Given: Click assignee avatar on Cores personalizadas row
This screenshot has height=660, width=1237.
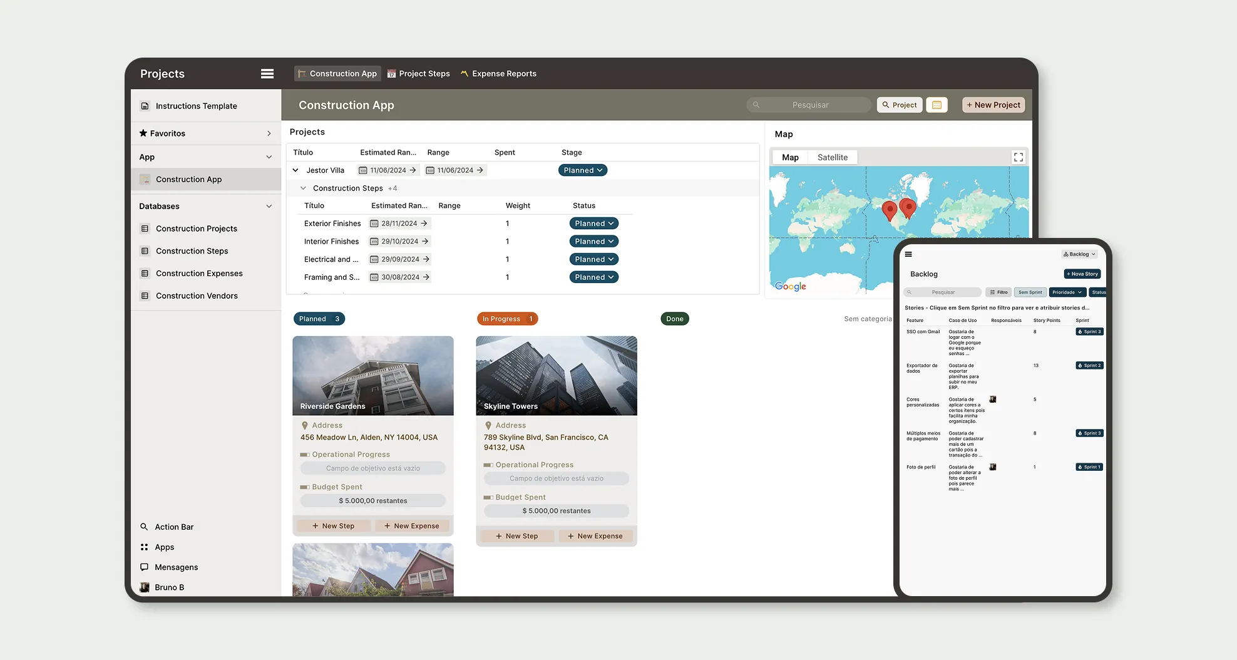Looking at the screenshot, I should click(993, 400).
